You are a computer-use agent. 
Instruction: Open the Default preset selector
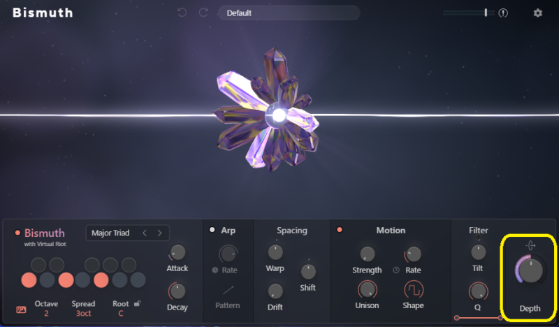(289, 13)
